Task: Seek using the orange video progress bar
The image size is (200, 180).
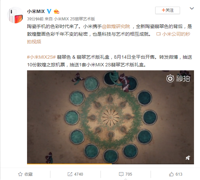Action: click(111, 164)
